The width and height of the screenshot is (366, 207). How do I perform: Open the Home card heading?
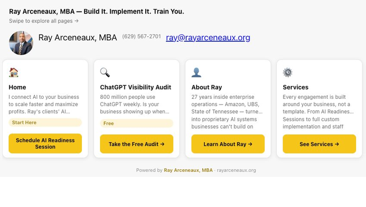[x=17, y=87]
